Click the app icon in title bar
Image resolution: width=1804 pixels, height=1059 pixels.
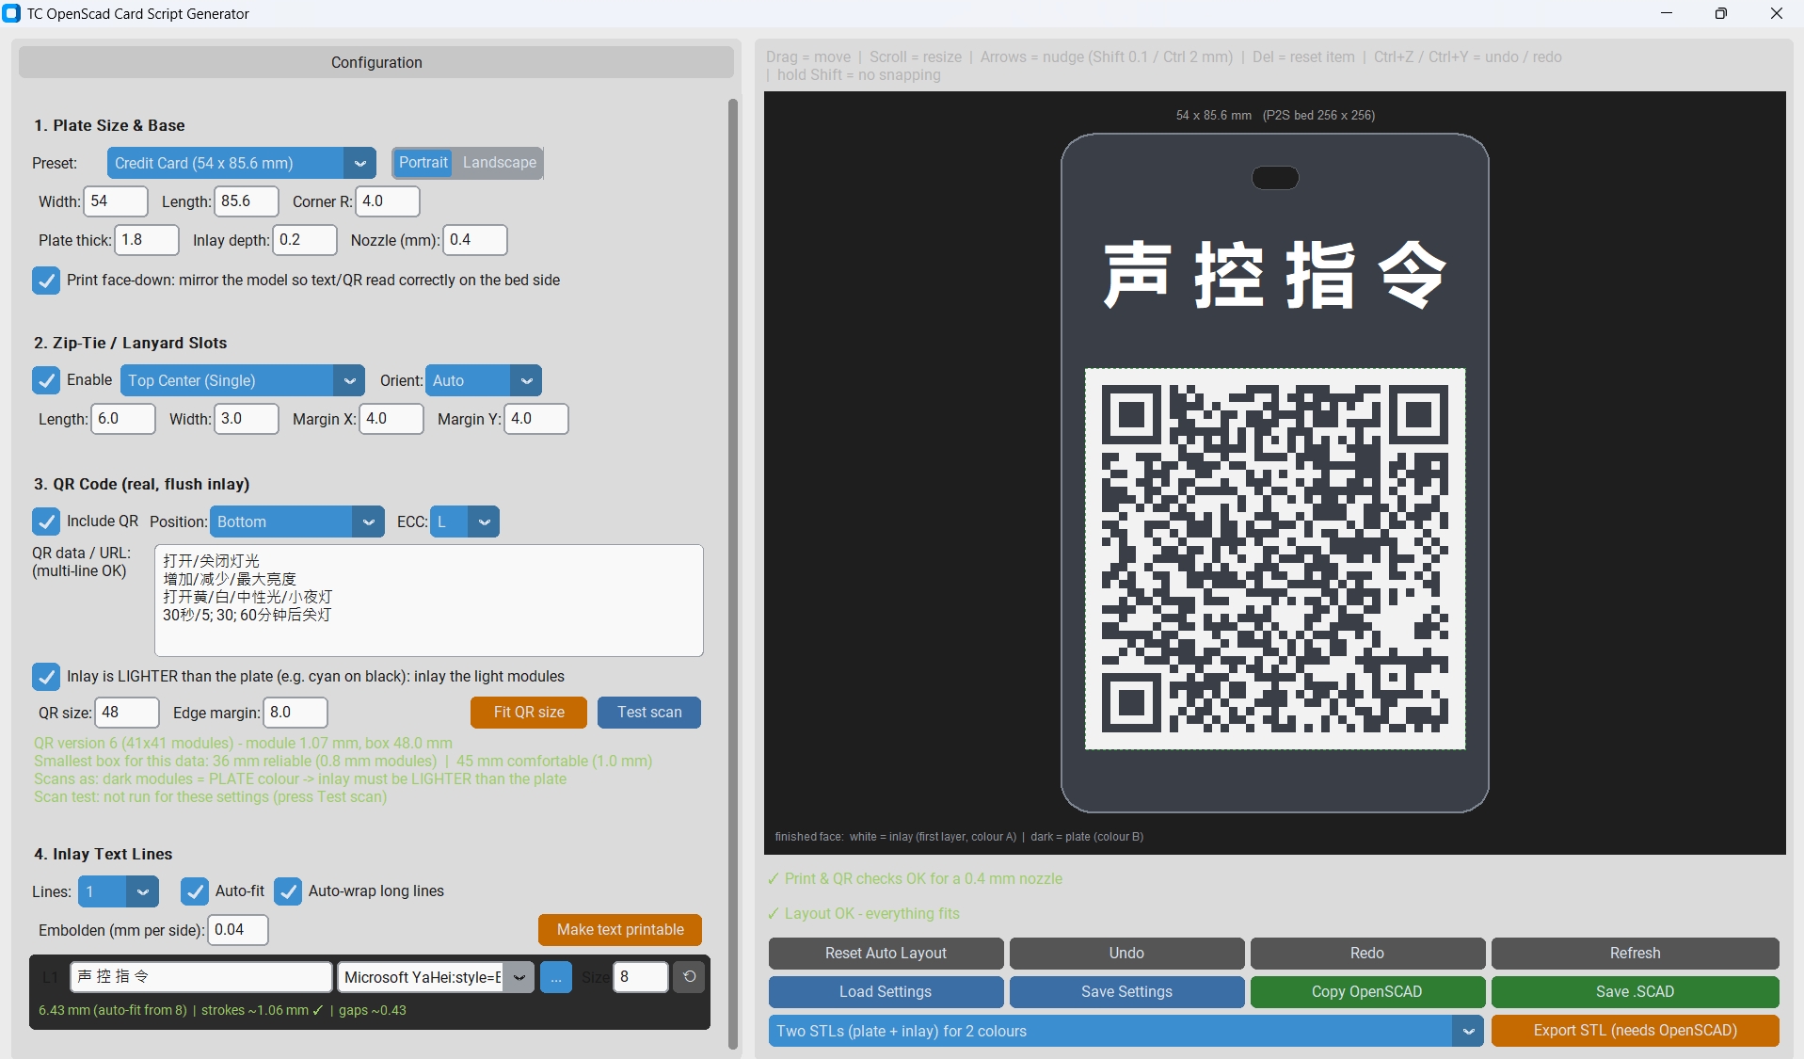pyautogui.click(x=12, y=13)
